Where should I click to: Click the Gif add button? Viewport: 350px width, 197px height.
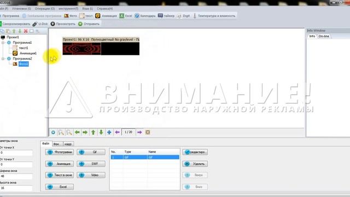tap(91, 152)
